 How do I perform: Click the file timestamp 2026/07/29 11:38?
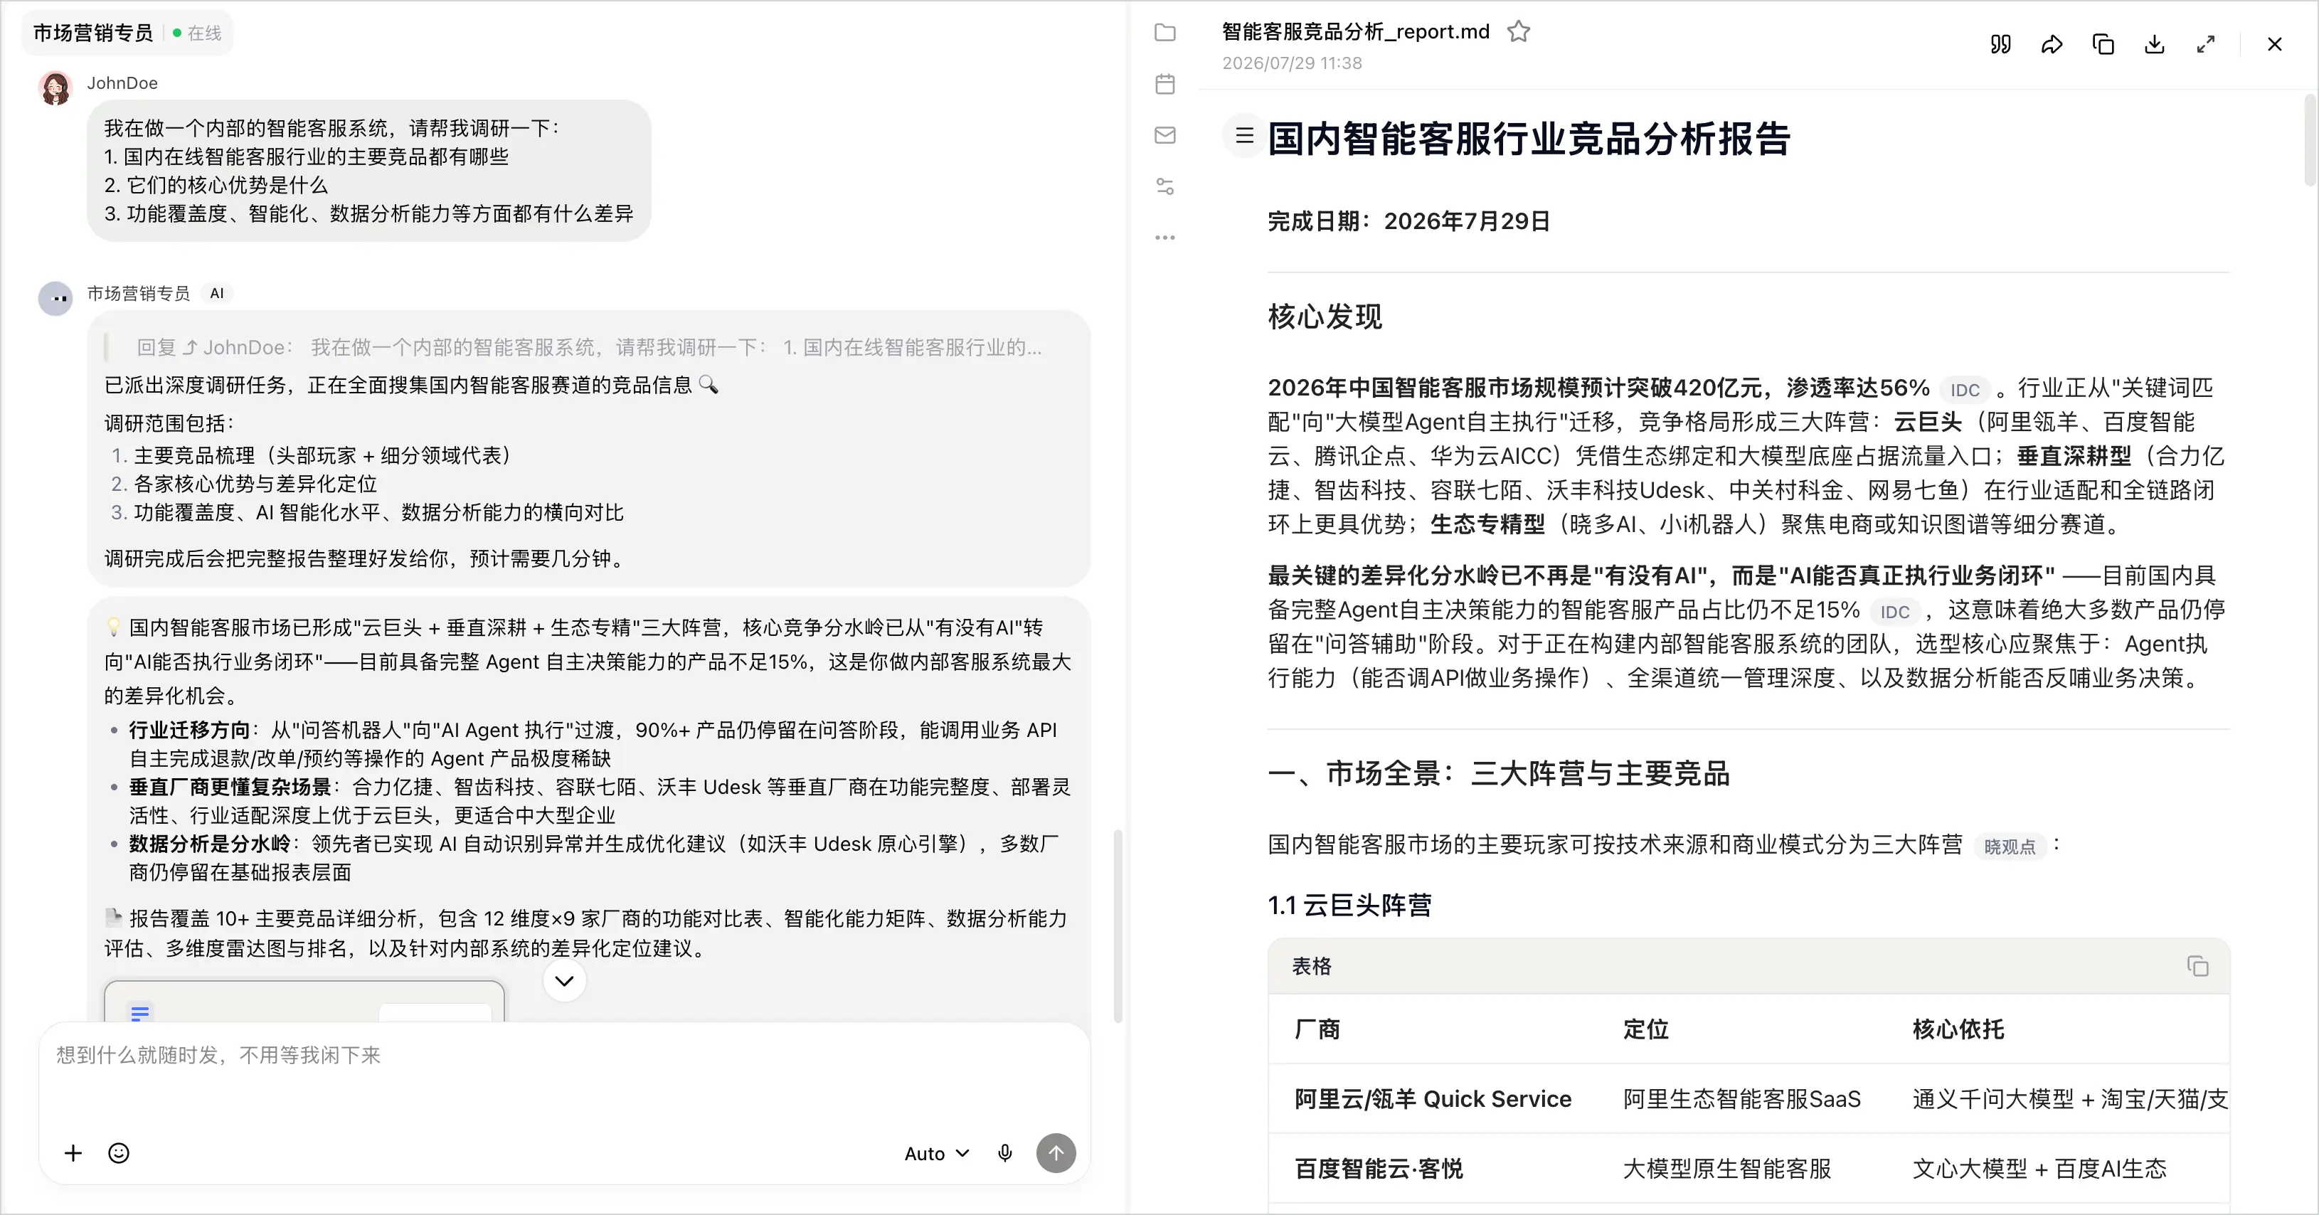[1292, 63]
